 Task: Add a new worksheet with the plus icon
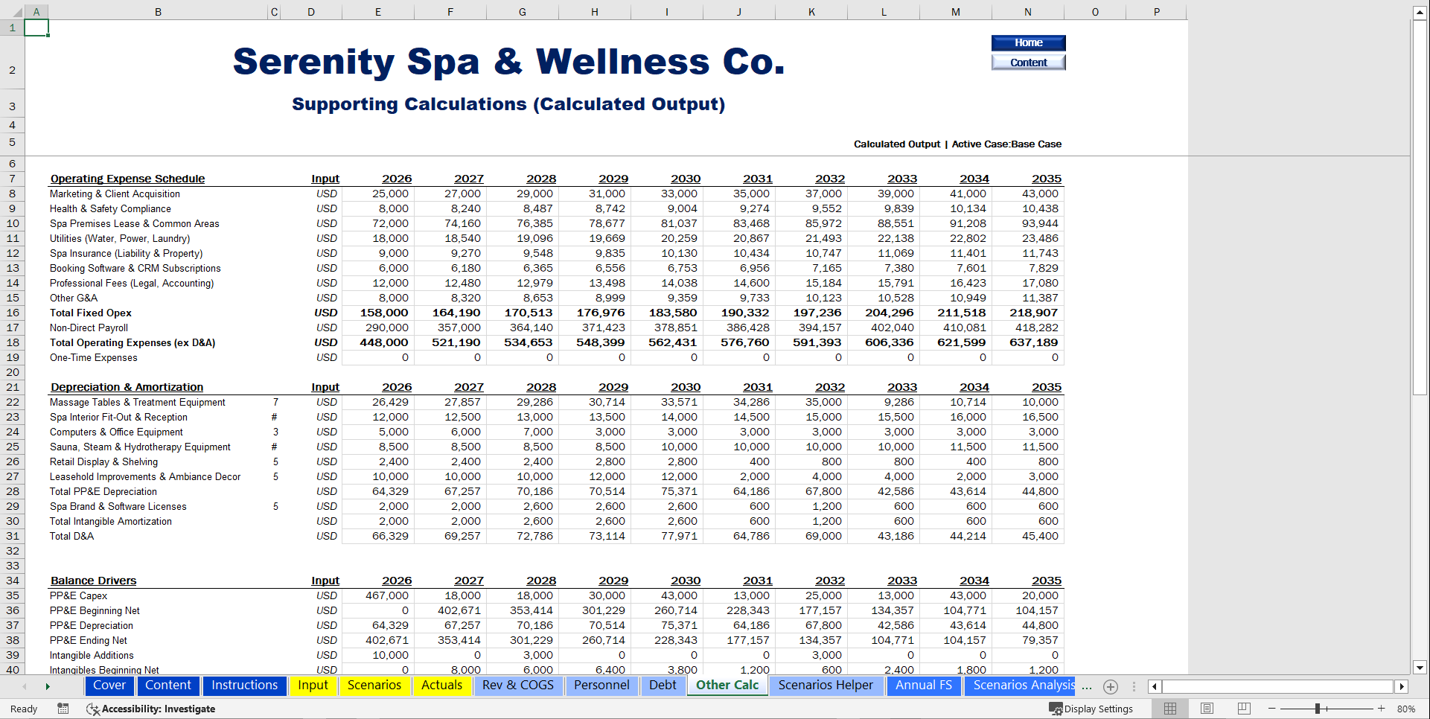1111,686
